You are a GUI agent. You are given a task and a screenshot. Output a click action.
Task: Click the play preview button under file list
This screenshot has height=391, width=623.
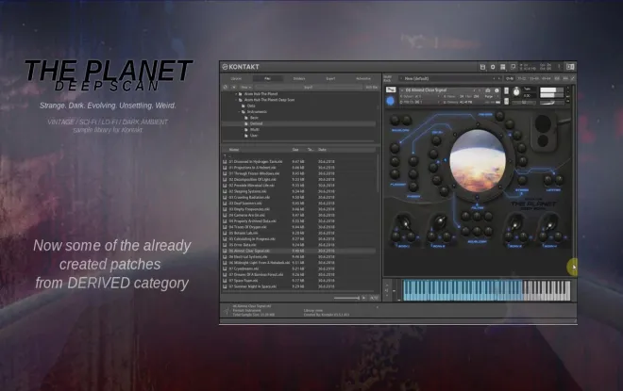pyautogui.click(x=363, y=298)
